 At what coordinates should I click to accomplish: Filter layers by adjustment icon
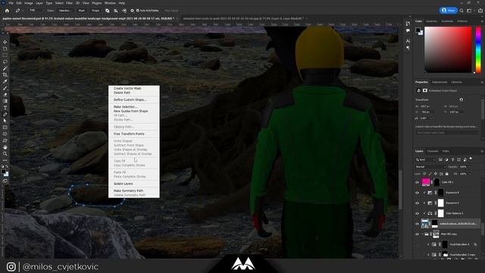pos(446,160)
